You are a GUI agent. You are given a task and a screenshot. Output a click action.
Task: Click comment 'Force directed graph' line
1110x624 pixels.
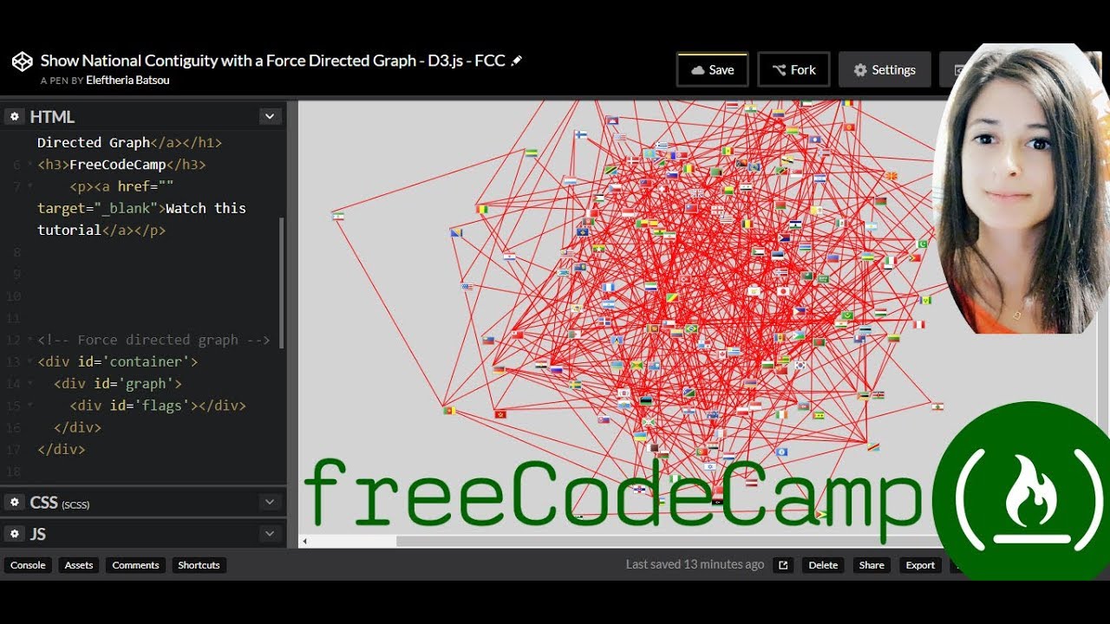(153, 340)
